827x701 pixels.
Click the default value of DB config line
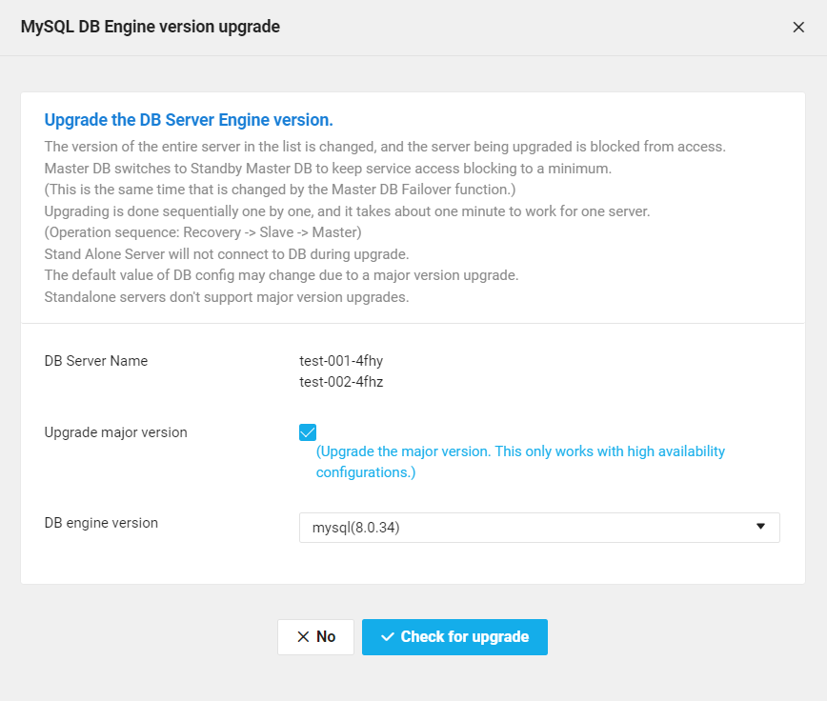tap(282, 275)
